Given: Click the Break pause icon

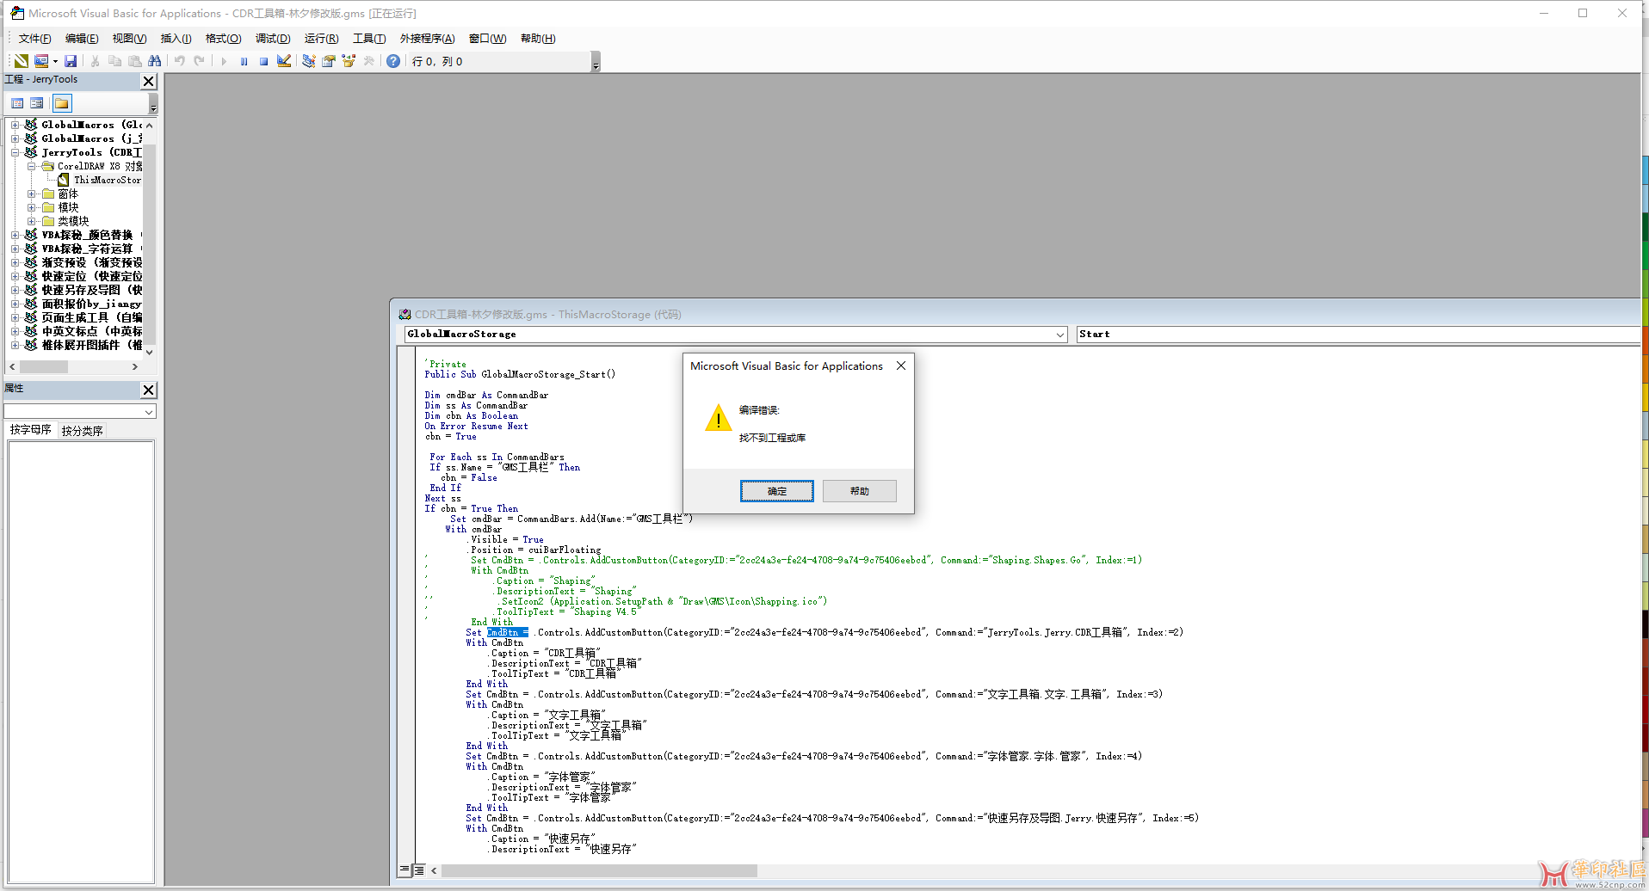Looking at the screenshot, I should 244,61.
